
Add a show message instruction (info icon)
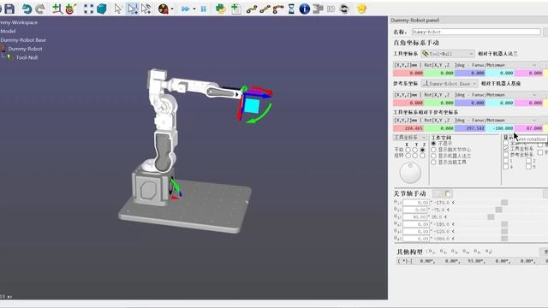[x=305, y=9]
